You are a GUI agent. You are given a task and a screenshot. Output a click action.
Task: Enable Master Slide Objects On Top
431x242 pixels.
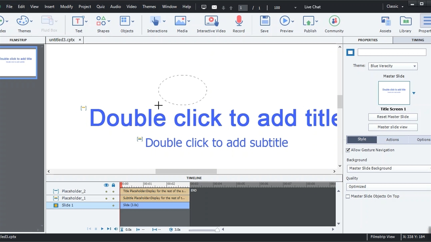coord(348,196)
